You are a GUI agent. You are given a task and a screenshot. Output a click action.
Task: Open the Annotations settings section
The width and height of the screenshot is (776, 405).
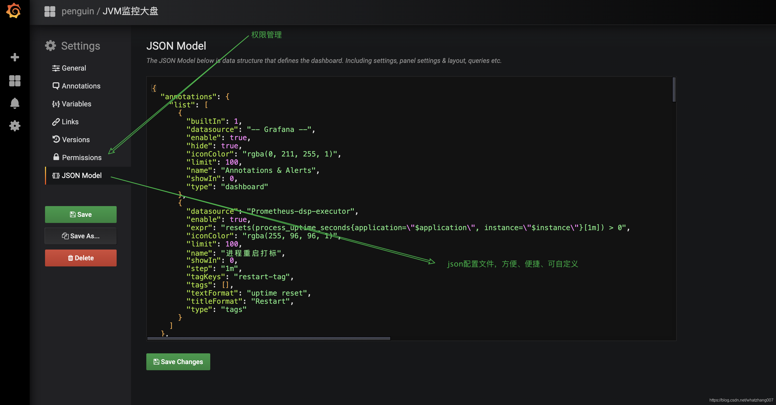coord(81,86)
